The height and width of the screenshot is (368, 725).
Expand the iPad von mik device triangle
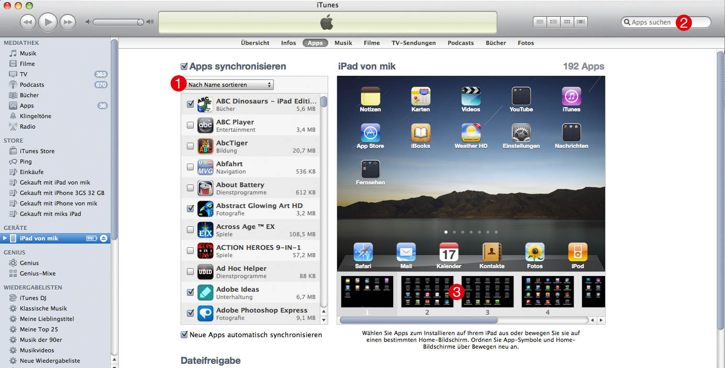tap(5, 238)
